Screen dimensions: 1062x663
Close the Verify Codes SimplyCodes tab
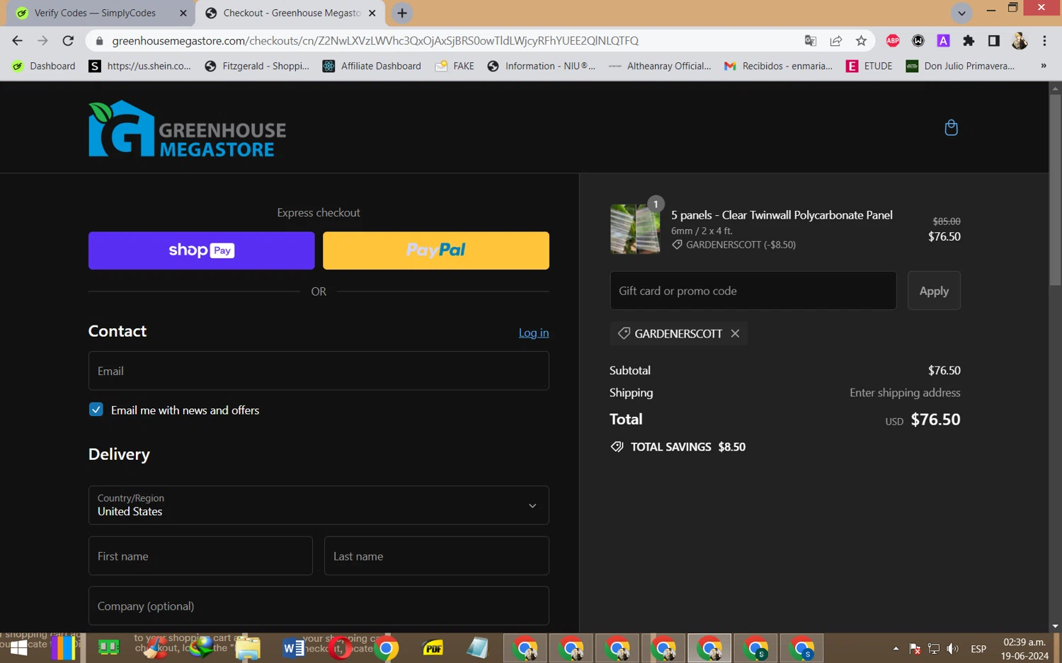183,13
